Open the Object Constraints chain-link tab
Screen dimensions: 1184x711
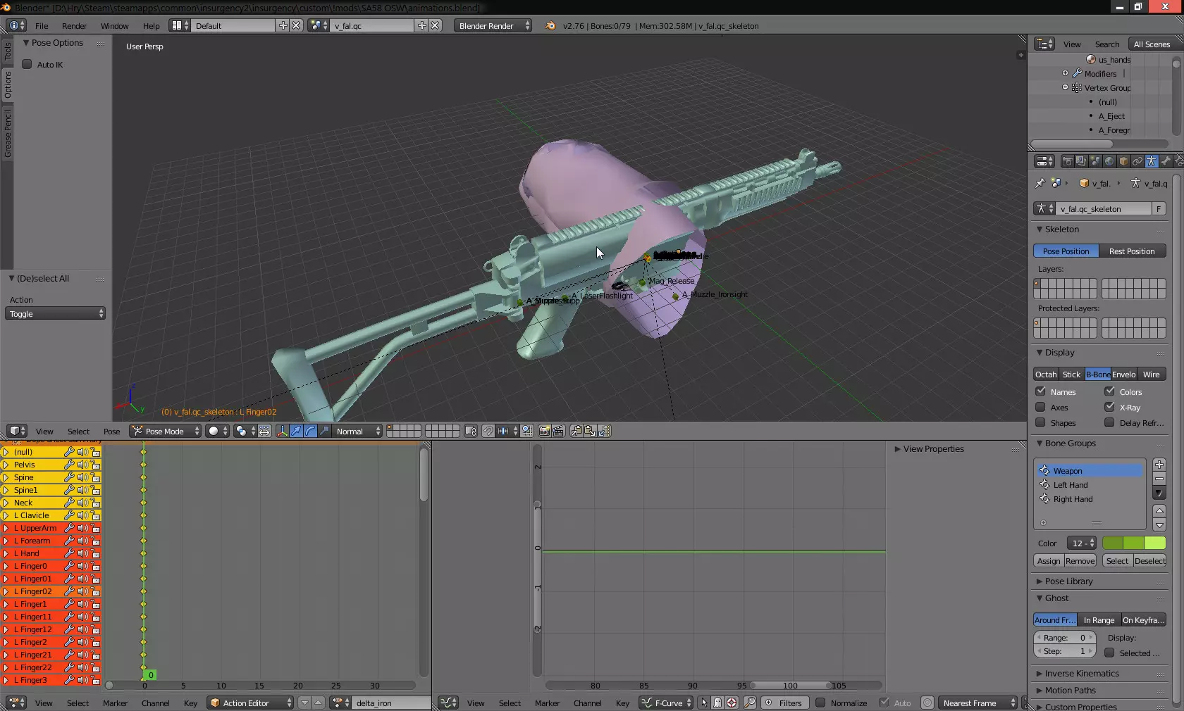1137,161
